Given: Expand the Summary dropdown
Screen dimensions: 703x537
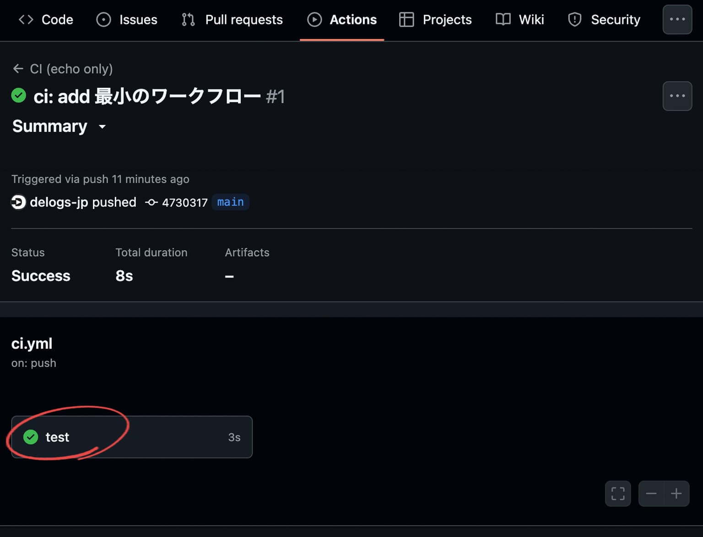Looking at the screenshot, I should [59, 126].
